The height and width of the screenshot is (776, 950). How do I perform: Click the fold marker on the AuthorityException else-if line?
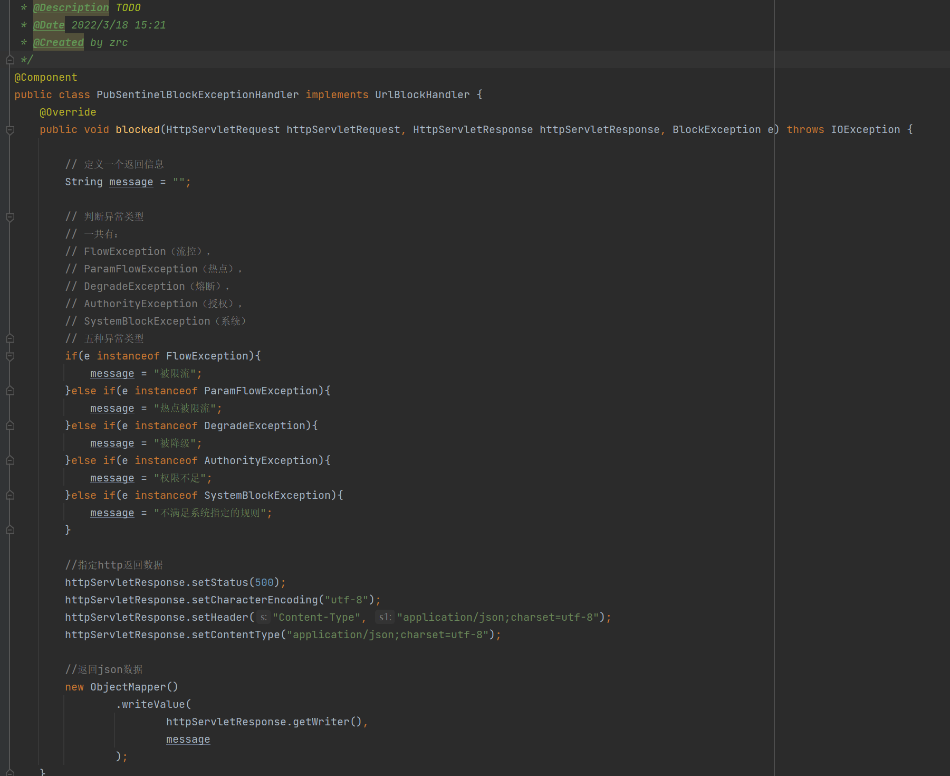[x=10, y=461]
